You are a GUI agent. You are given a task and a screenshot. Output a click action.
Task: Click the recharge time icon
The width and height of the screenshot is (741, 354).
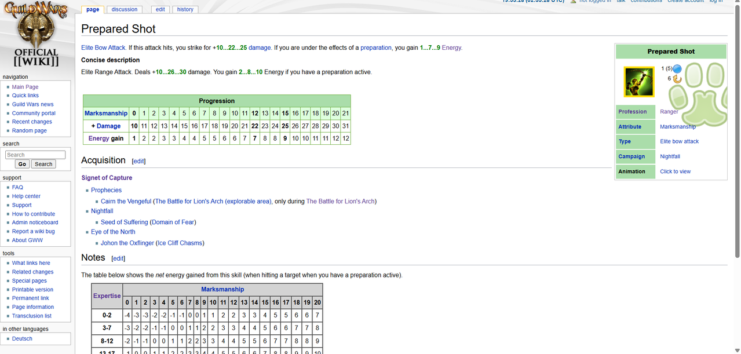[677, 79]
